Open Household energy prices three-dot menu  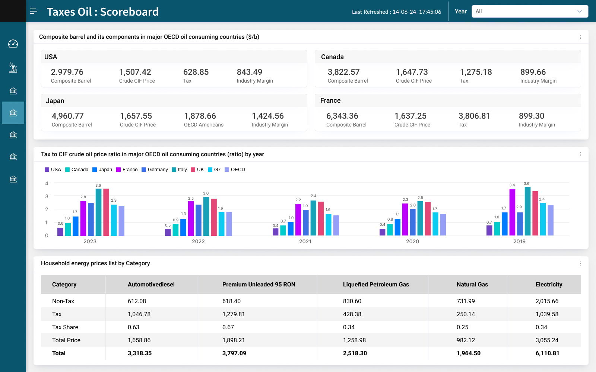tap(580, 263)
